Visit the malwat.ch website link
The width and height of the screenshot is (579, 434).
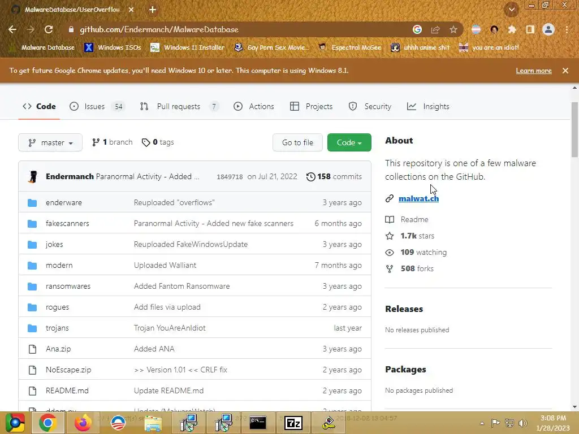pos(419,198)
